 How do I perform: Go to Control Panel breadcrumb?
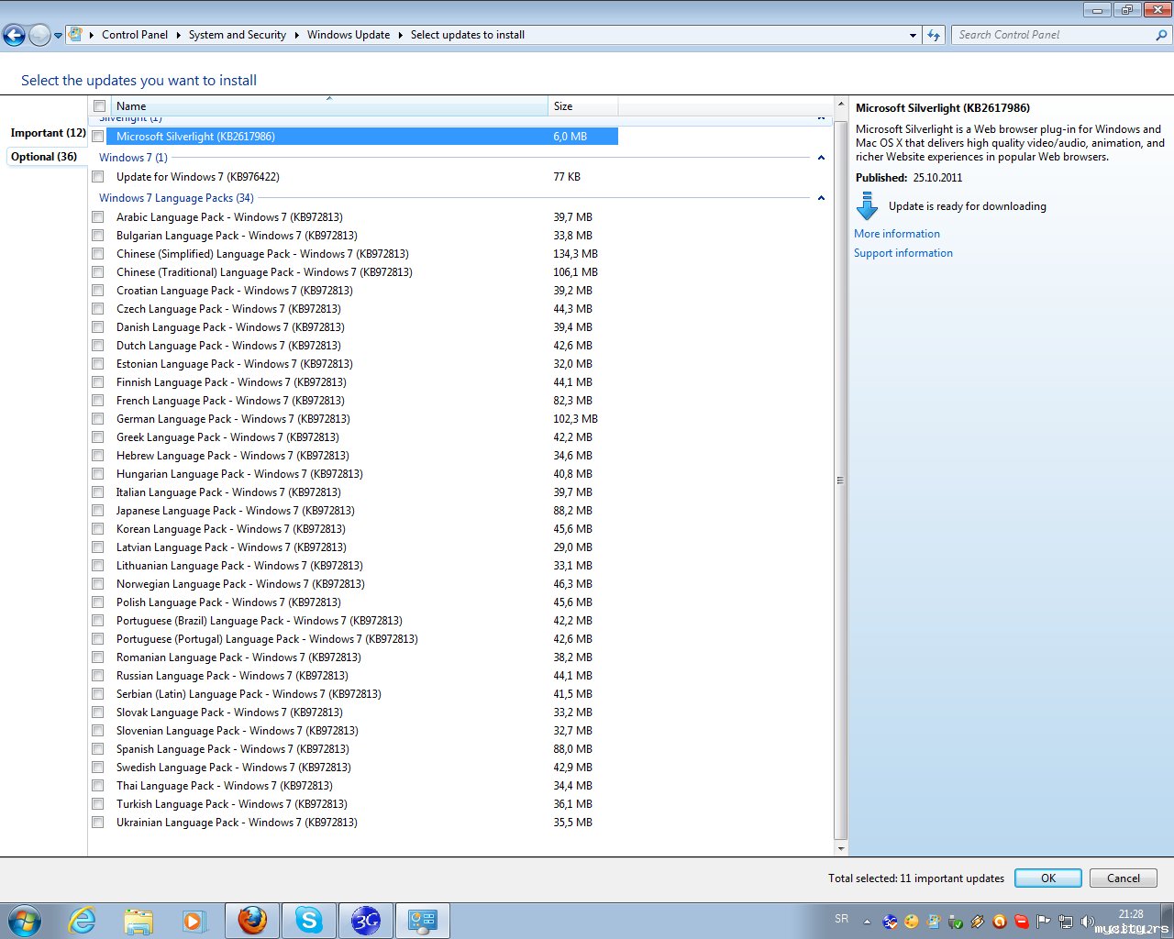tap(135, 35)
